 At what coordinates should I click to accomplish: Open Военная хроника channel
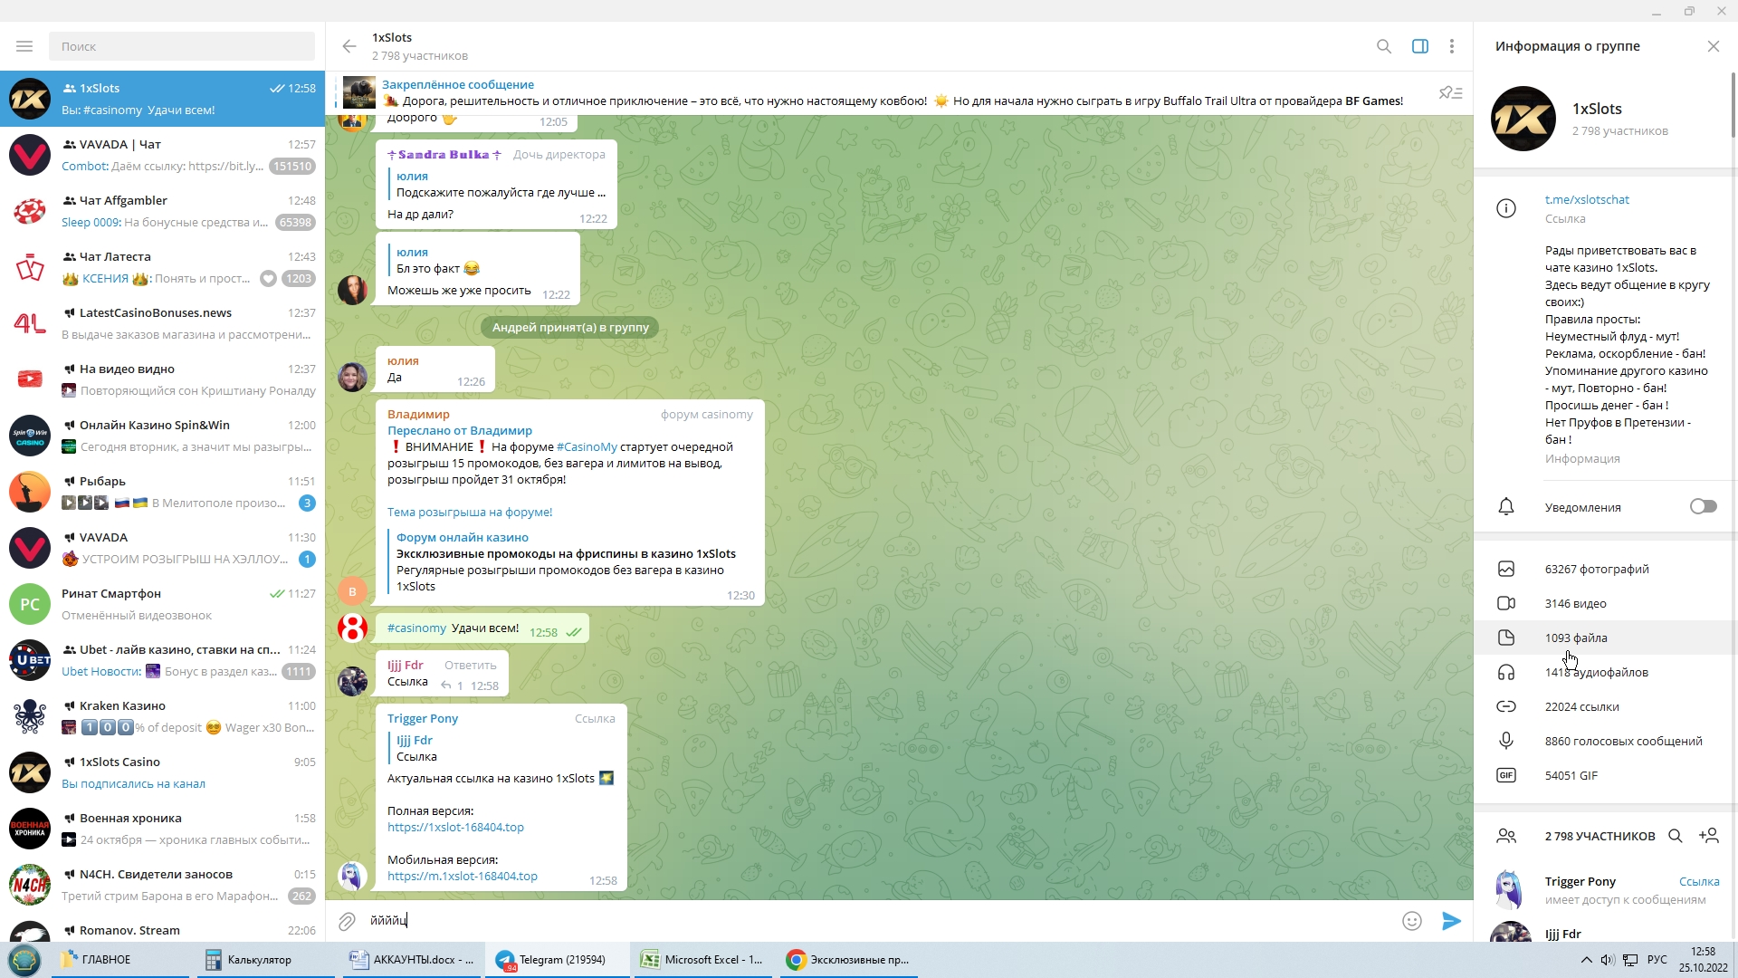[162, 829]
